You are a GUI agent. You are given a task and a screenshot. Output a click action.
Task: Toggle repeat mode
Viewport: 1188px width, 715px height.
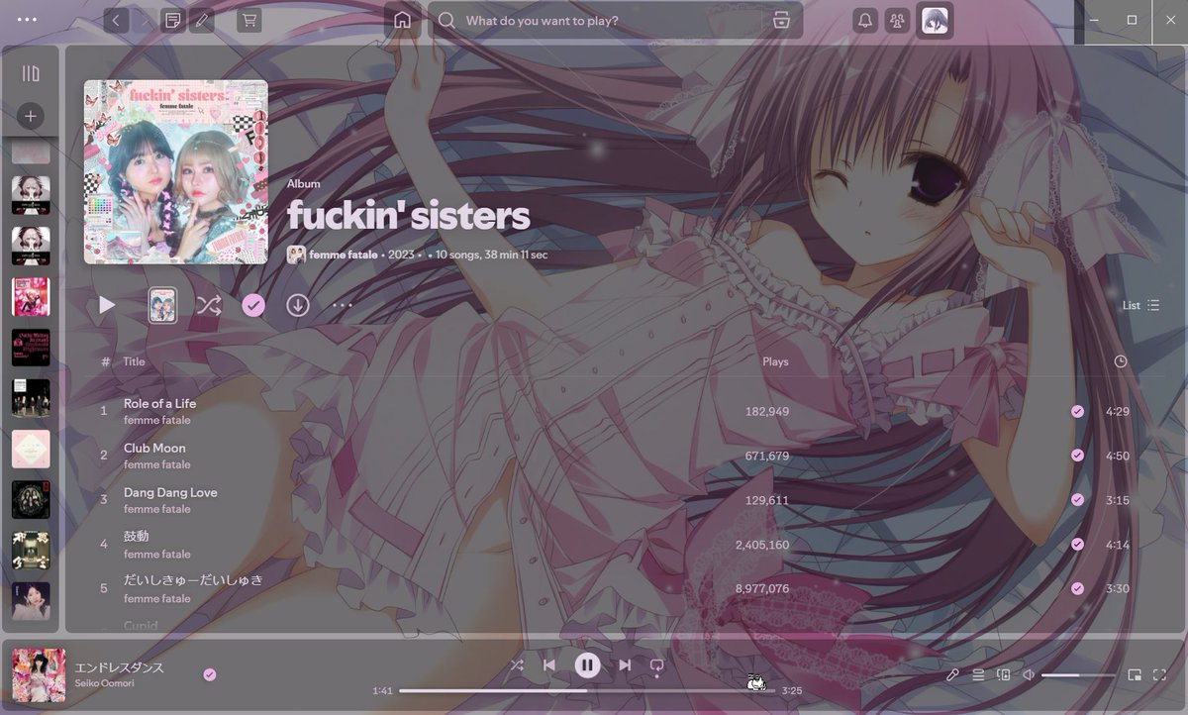pos(656,665)
